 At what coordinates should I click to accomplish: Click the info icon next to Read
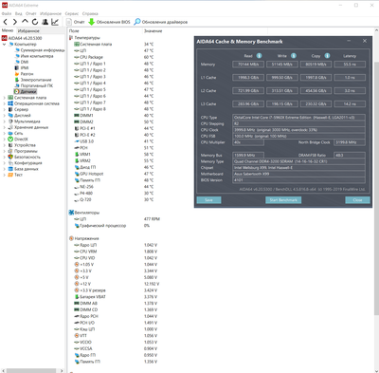[259, 56]
